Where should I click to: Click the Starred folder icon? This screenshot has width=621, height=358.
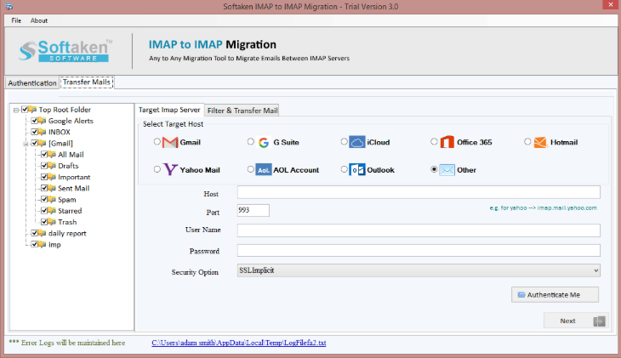(52, 211)
